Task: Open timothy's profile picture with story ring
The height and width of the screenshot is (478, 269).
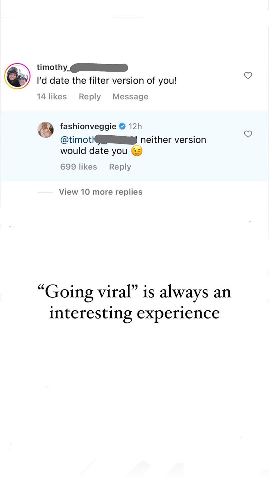Action: pyautogui.click(x=17, y=76)
